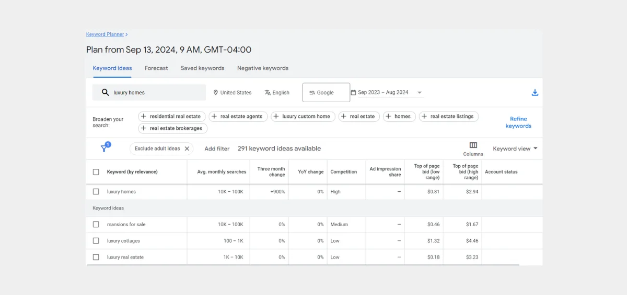Click the search magnifier icon

click(106, 92)
